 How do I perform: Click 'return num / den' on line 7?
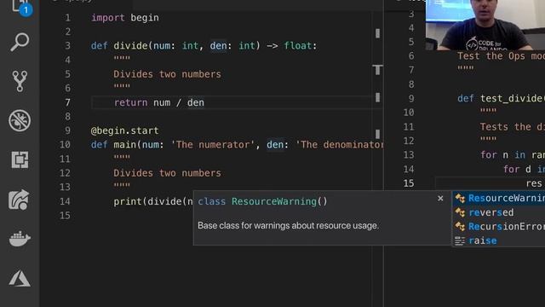pos(159,102)
